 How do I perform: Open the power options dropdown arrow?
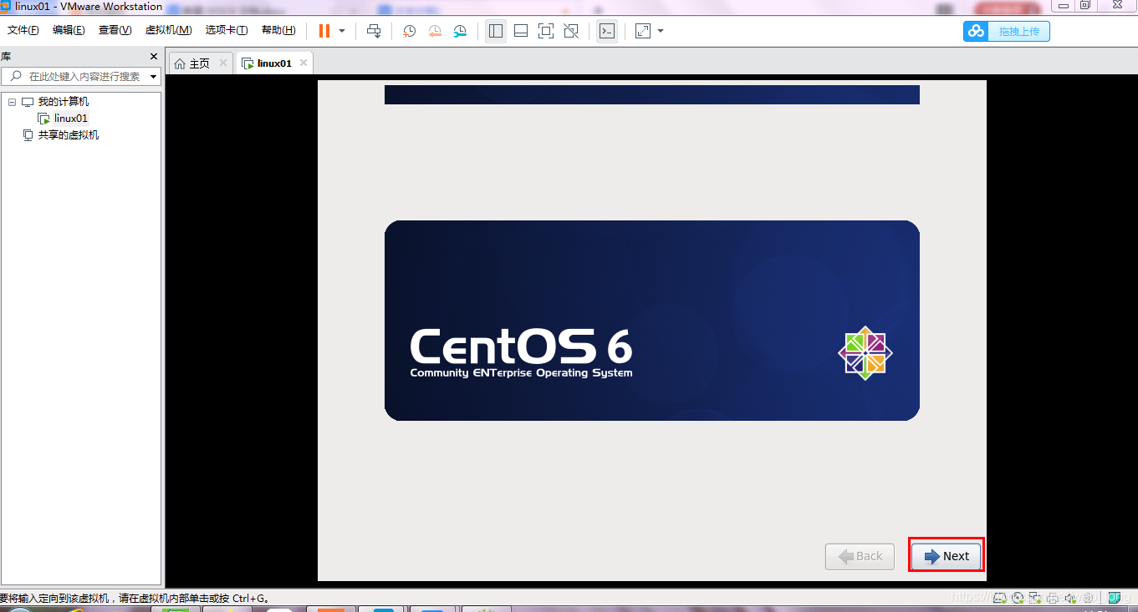342,31
